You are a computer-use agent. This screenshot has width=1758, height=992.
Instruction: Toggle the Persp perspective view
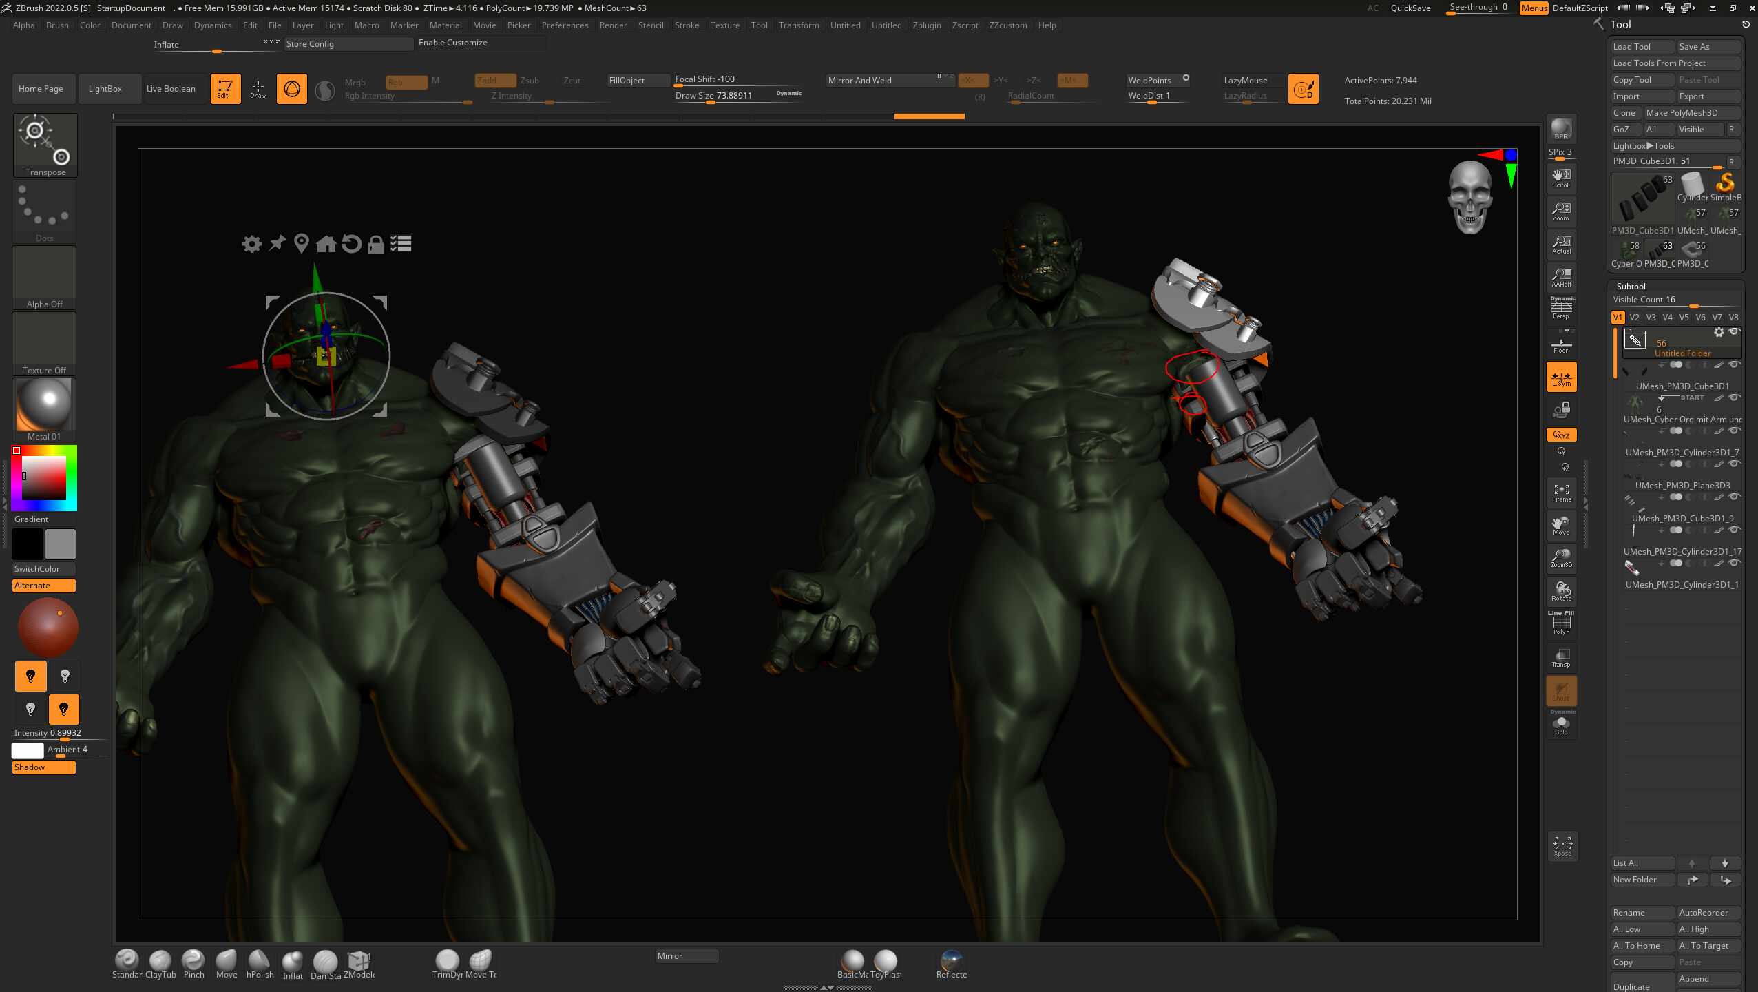coord(1561,309)
